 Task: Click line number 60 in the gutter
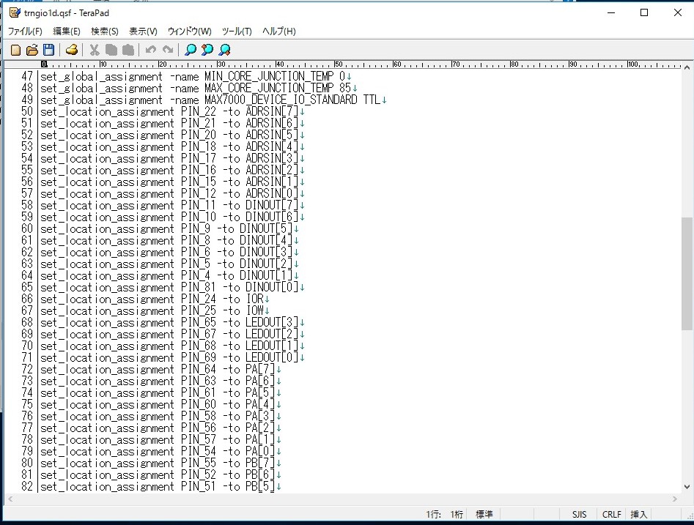27,228
